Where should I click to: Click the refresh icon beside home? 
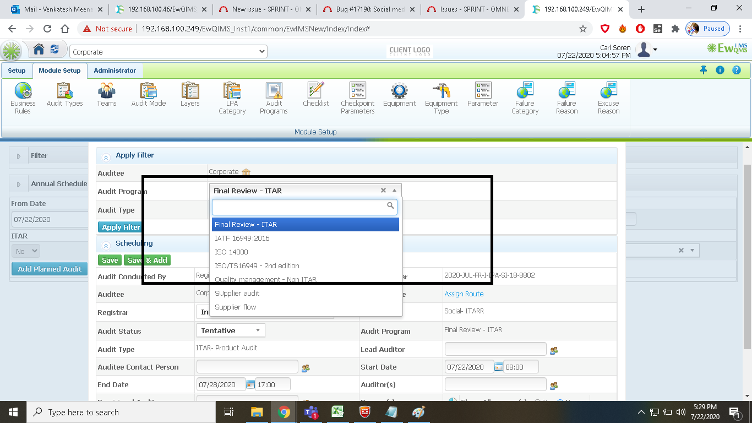55,50
